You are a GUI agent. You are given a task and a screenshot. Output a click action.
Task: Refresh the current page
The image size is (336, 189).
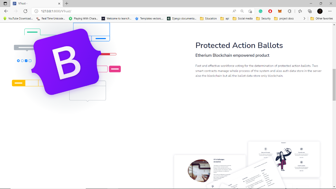click(25, 11)
